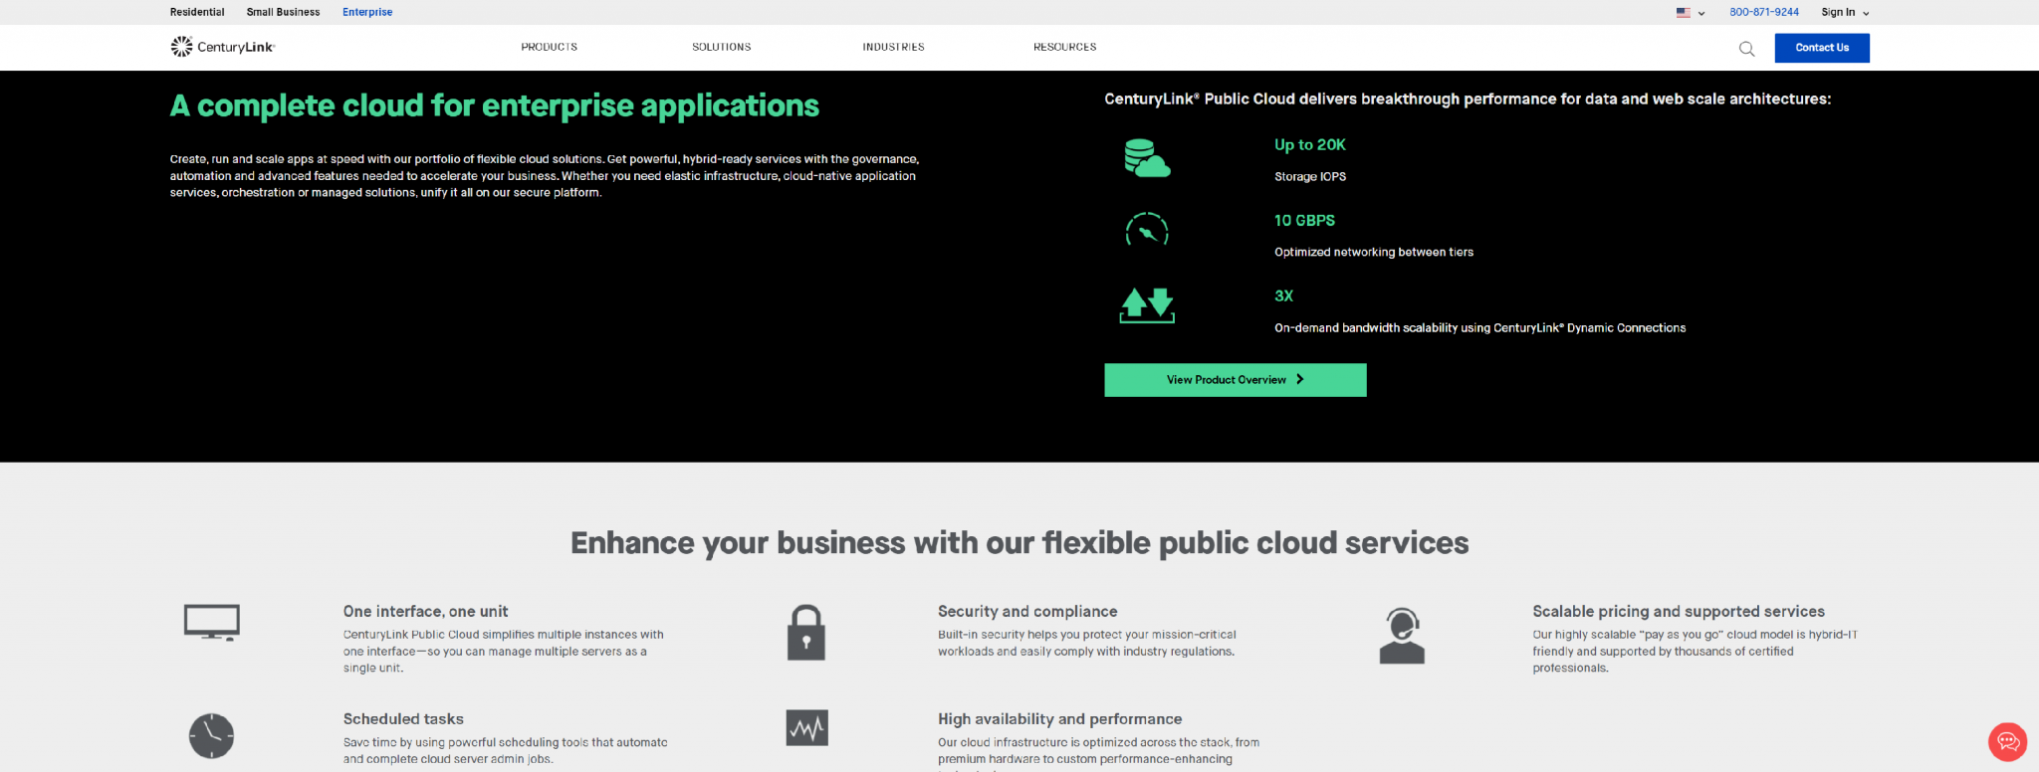Click 'Security and compliance' heading
This screenshot has height=772, width=2039.
[1027, 612]
